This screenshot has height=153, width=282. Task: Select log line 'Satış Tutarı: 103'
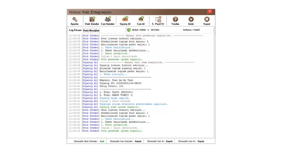(x=96, y=86)
